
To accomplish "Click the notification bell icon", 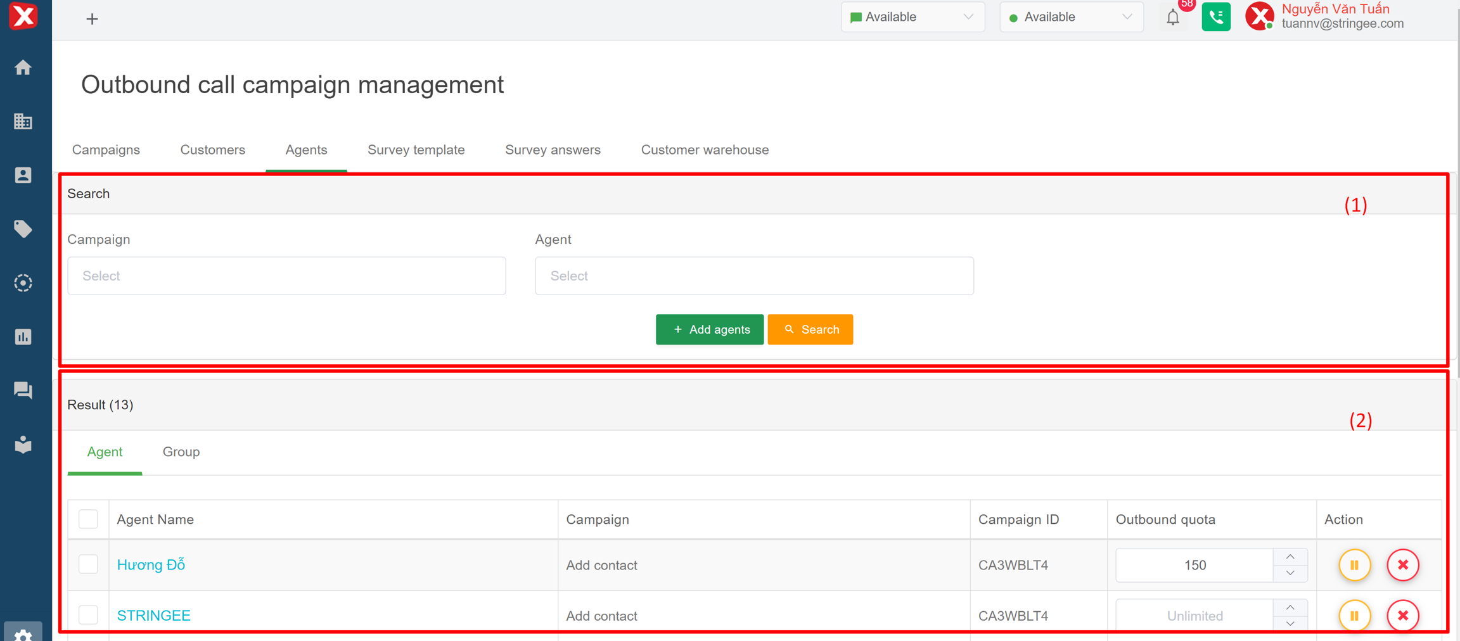I will (x=1173, y=18).
